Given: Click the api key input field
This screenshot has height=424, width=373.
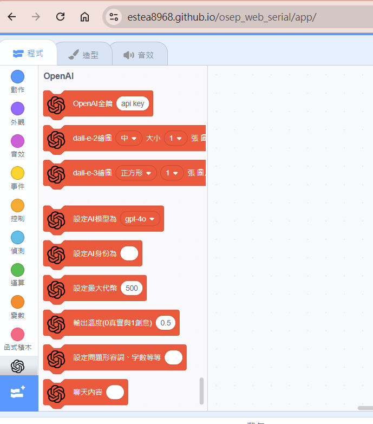Looking at the screenshot, I should tap(133, 103).
